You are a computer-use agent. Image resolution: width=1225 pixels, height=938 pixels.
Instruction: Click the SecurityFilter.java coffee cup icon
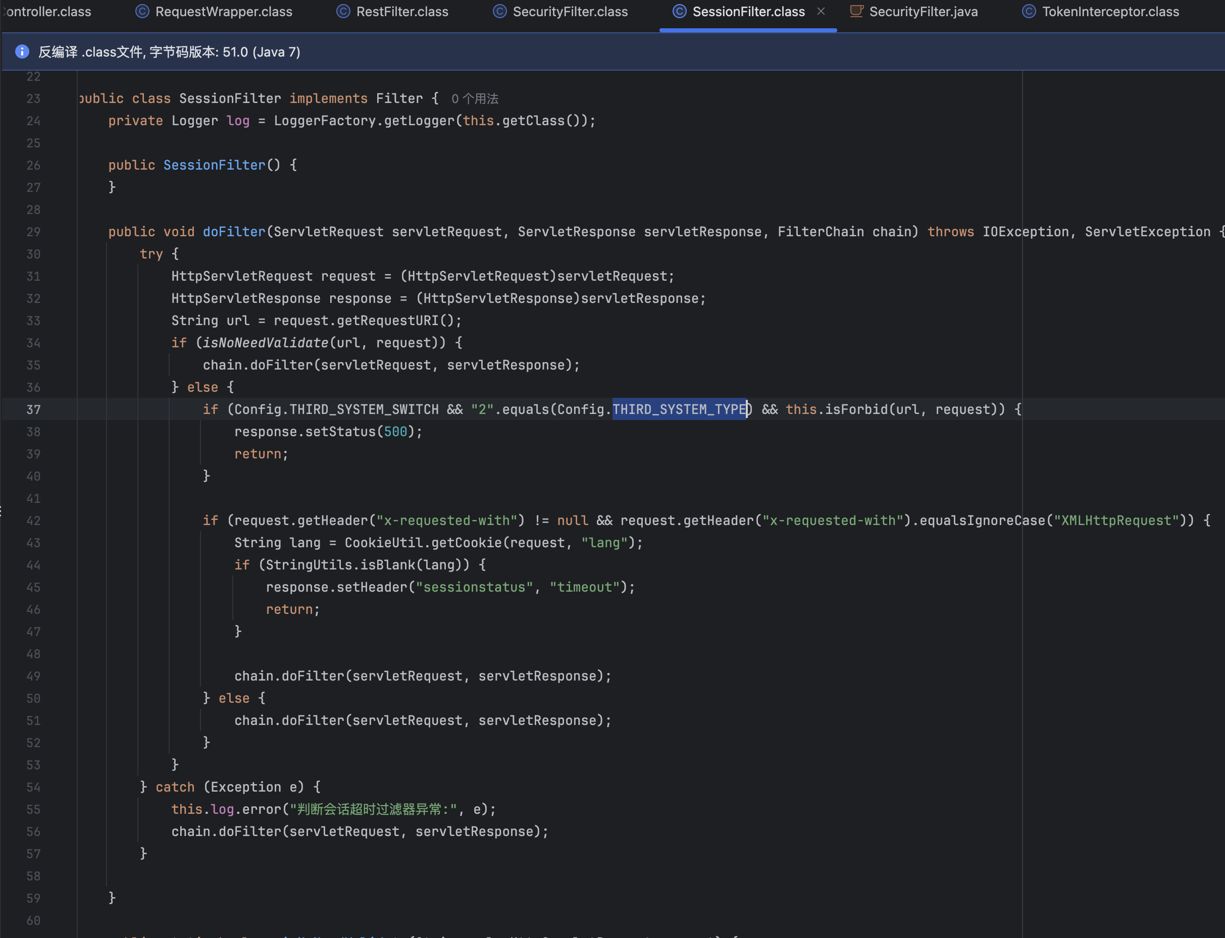click(856, 12)
